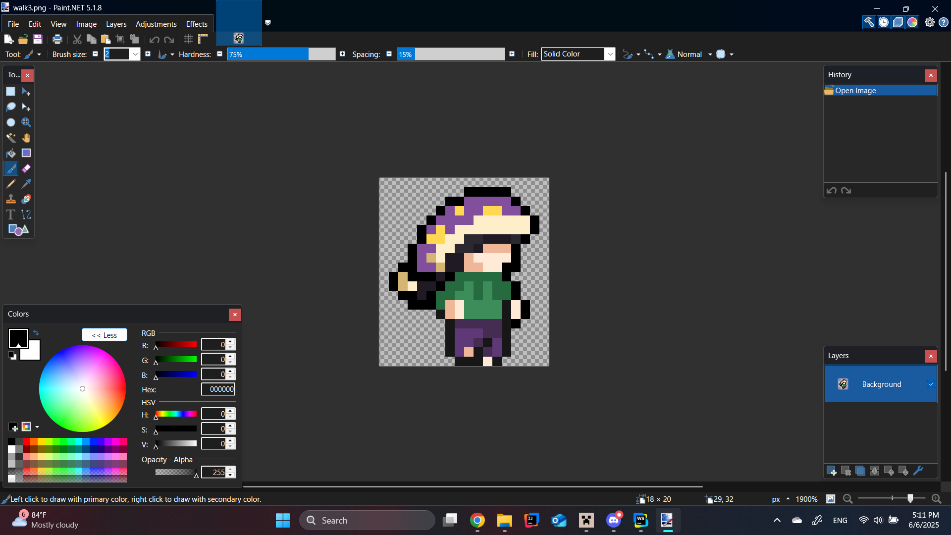Screen dimensions: 951x535
Task: Toggle the Colors window button
Action: point(912,22)
